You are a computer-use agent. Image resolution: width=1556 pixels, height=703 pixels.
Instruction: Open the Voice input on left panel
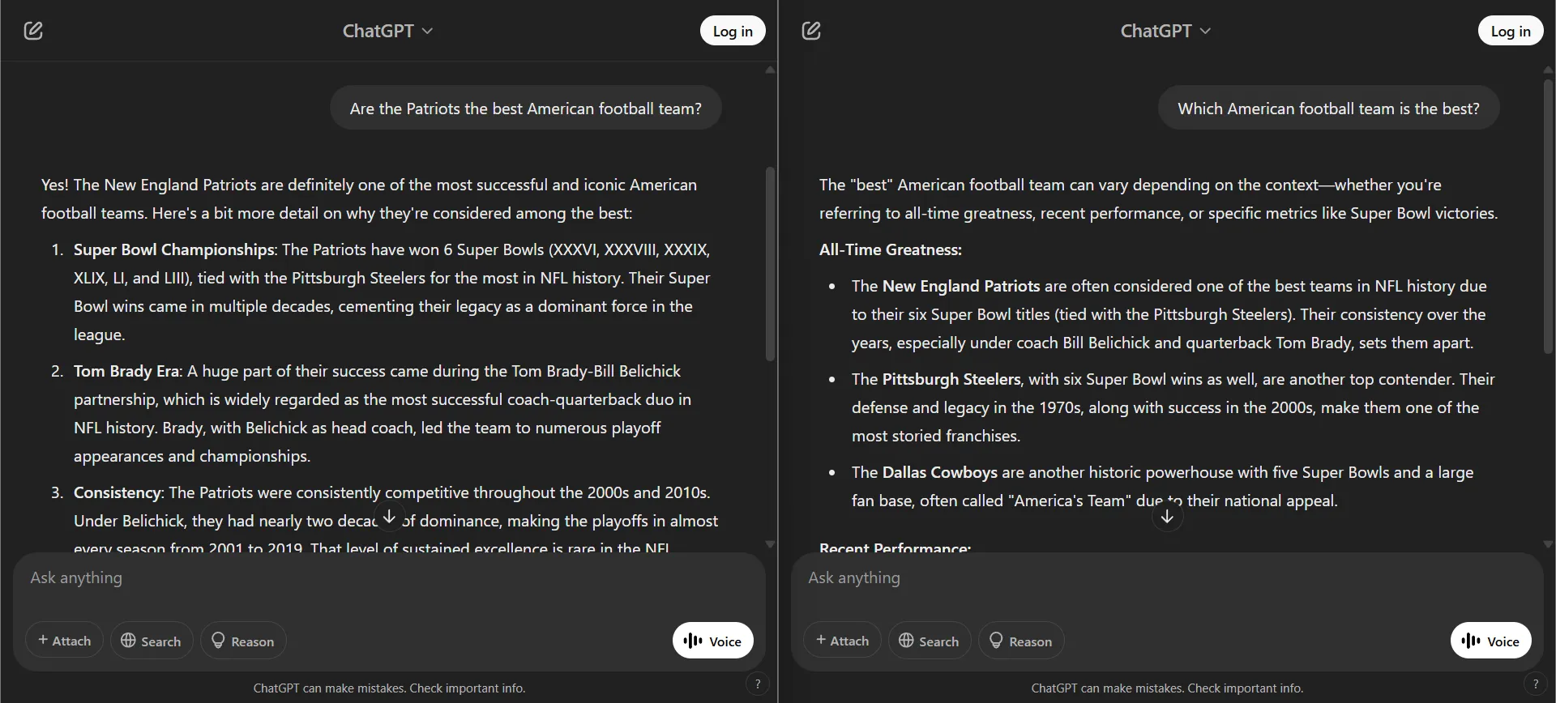tap(712, 640)
